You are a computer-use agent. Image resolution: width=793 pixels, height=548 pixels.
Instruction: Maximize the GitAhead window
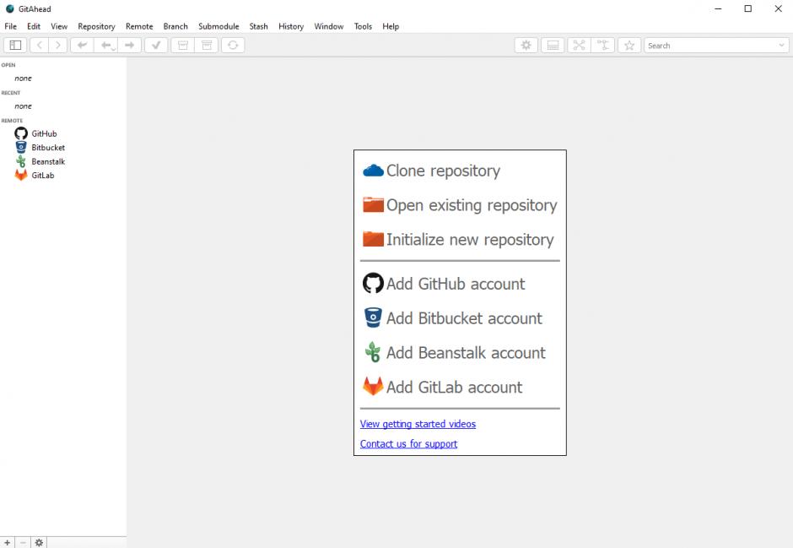(x=748, y=8)
